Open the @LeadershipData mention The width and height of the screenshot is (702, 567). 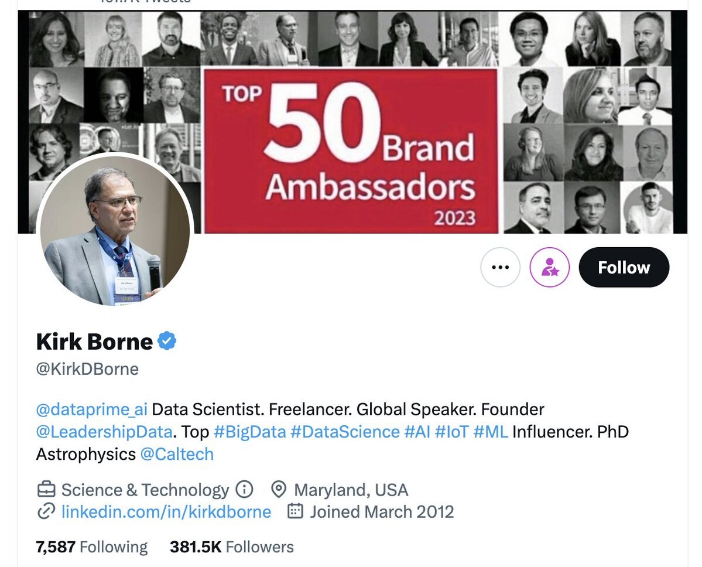(104, 432)
